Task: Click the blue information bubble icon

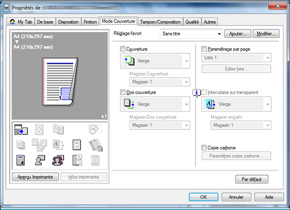Action: click(x=197, y=93)
